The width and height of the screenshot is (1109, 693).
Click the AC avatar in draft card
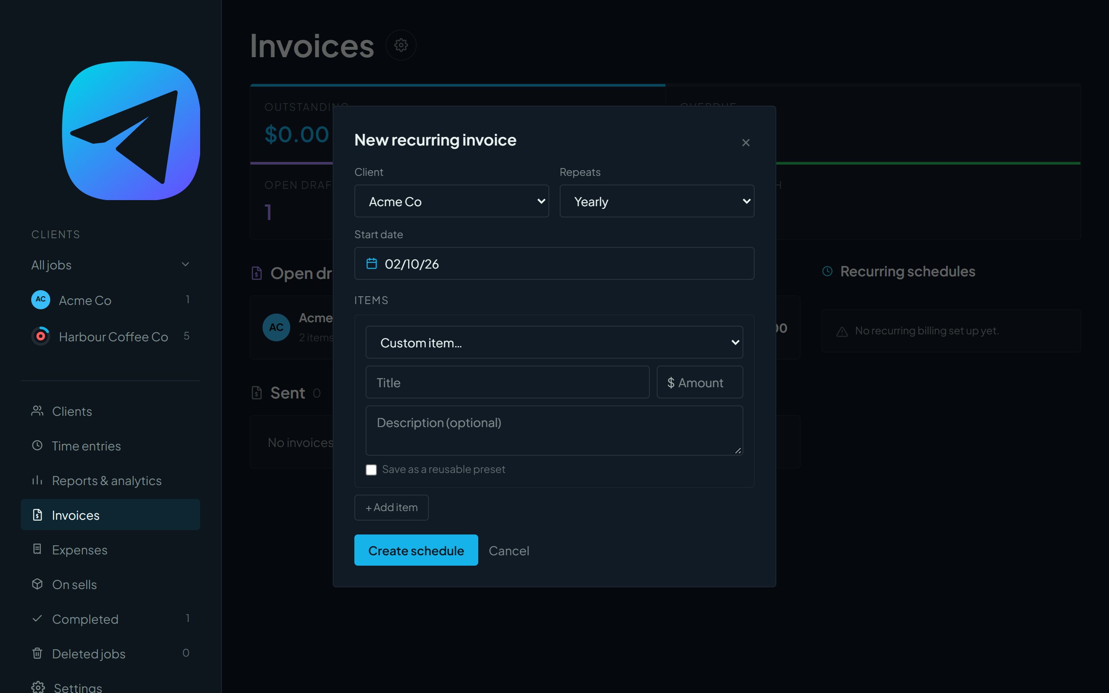coord(276,327)
